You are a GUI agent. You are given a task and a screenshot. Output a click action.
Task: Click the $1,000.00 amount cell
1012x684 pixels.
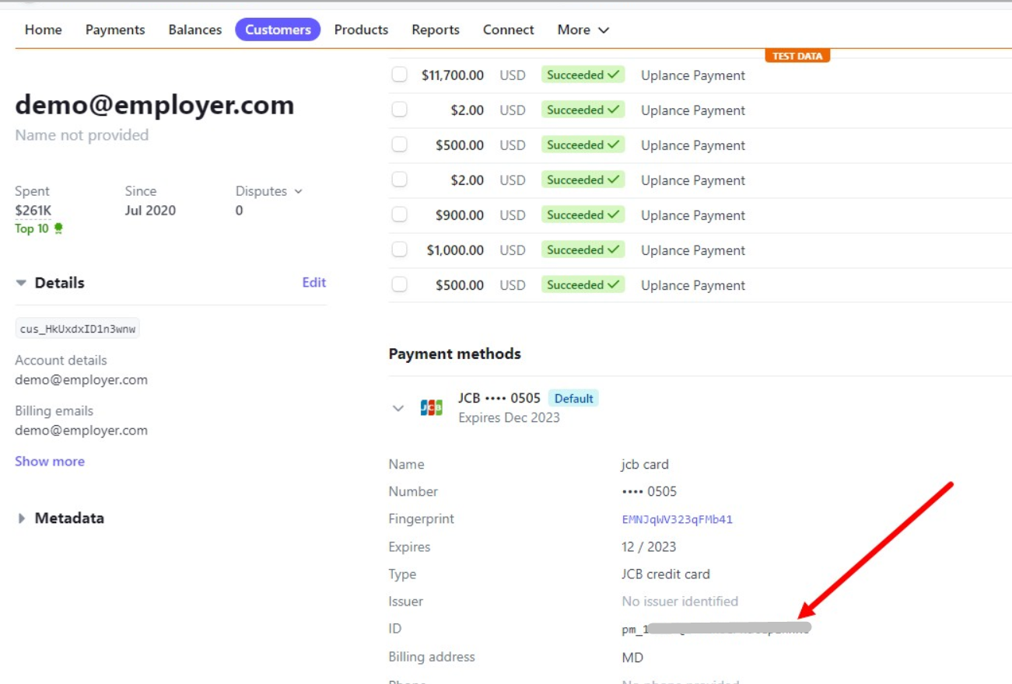click(455, 250)
